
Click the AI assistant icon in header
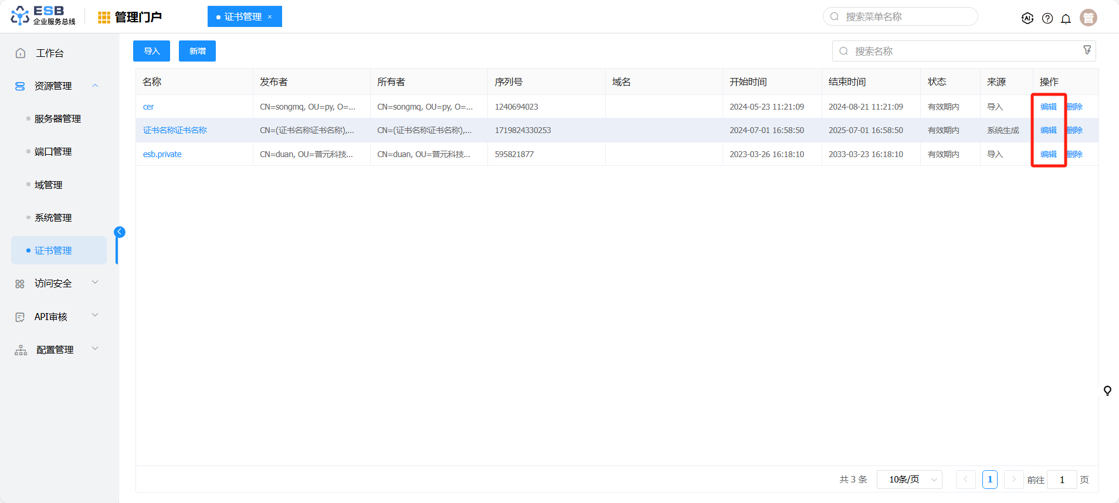point(1027,18)
